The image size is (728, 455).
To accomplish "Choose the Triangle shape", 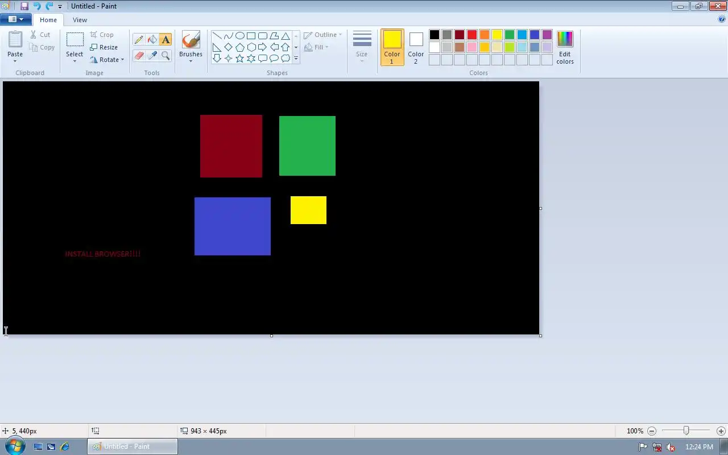I will [x=286, y=36].
